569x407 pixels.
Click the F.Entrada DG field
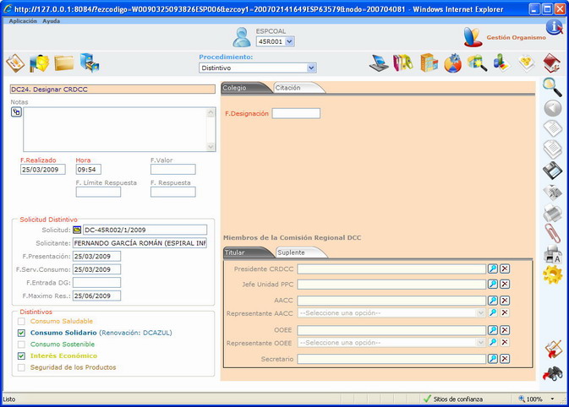tap(97, 283)
